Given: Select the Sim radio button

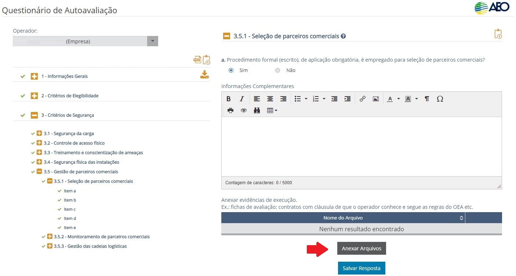Looking at the screenshot, I should (x=231, y=70).
